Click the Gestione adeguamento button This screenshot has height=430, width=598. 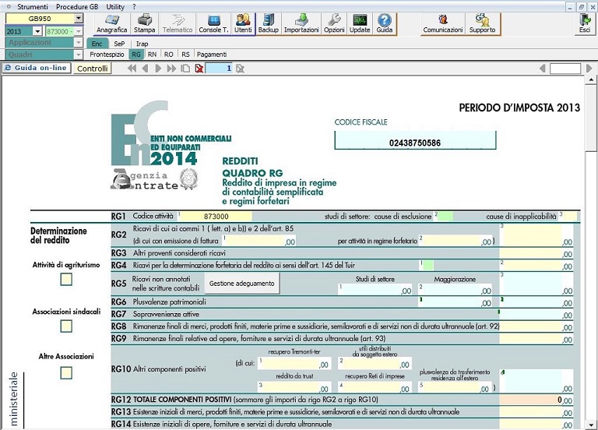tap(242, 283)
